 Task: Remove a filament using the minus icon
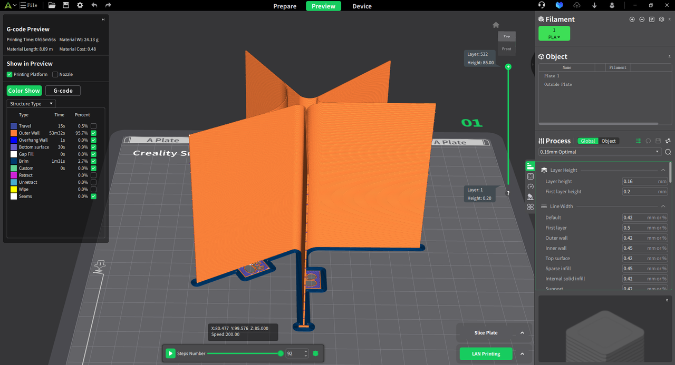tap(642, 19)
